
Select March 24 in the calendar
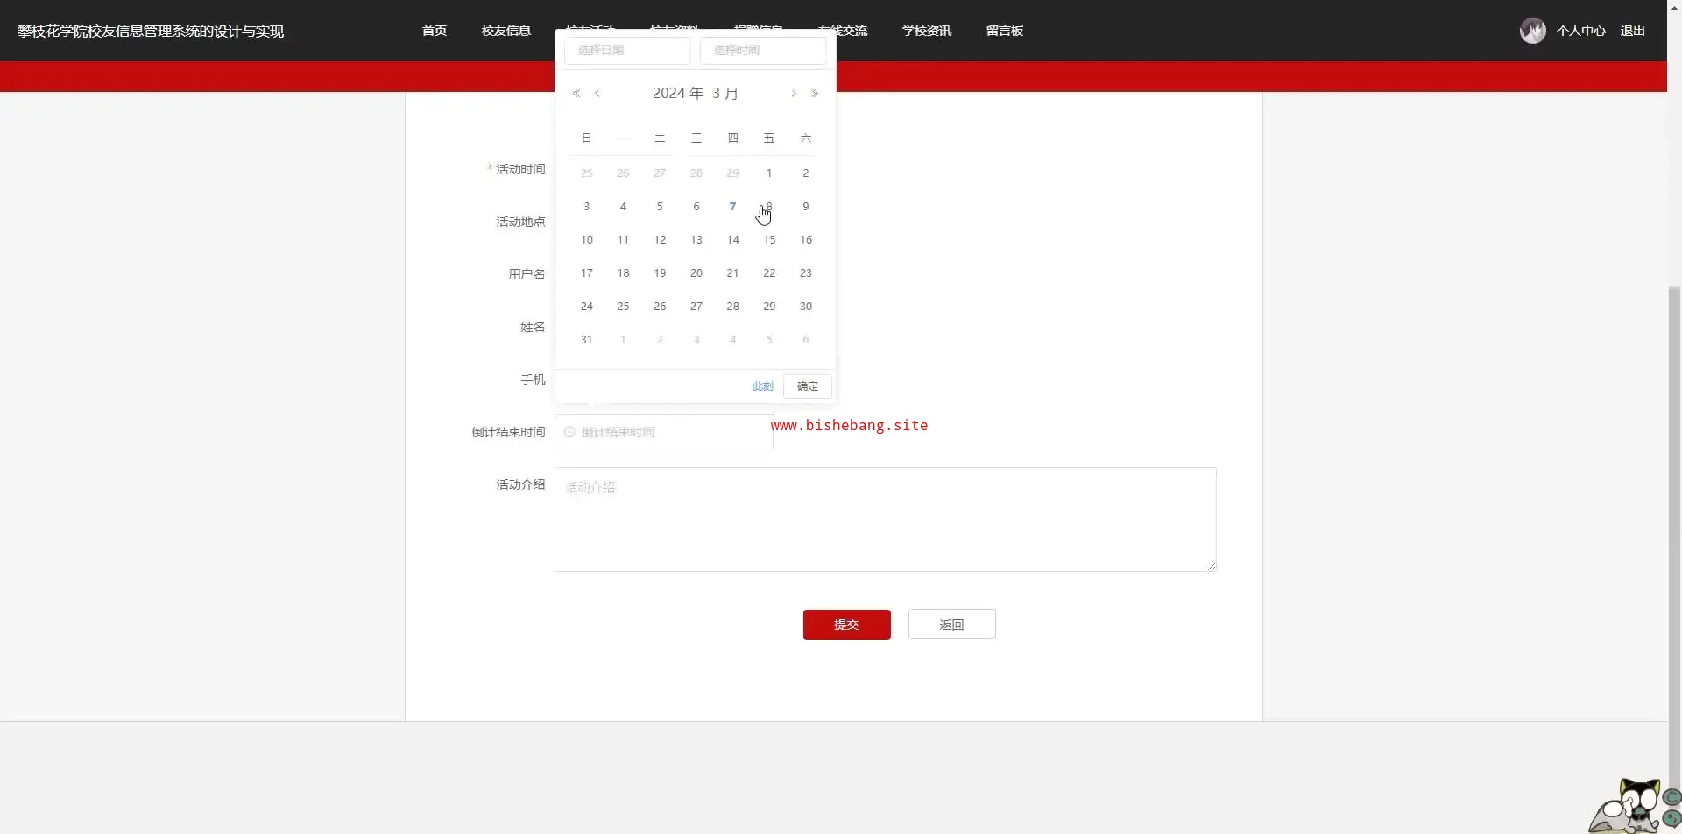(587, 307)
